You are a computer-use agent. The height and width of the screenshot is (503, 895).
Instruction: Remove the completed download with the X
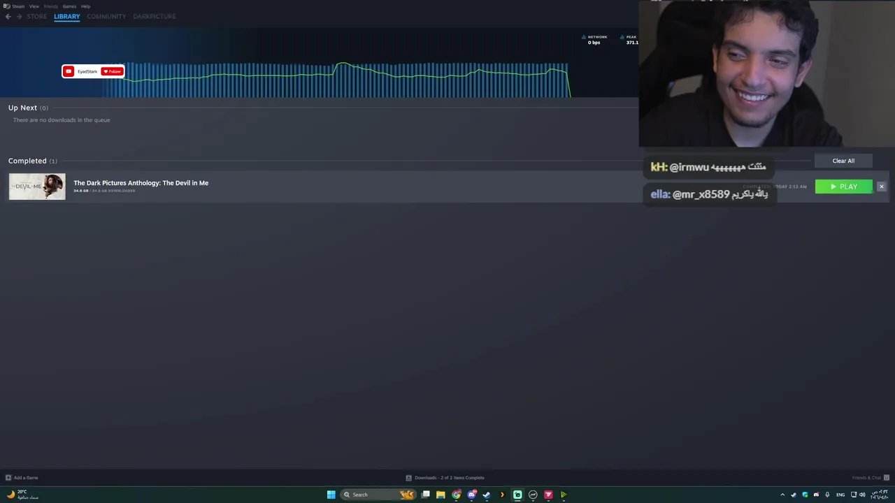click(x=882, y=187)
